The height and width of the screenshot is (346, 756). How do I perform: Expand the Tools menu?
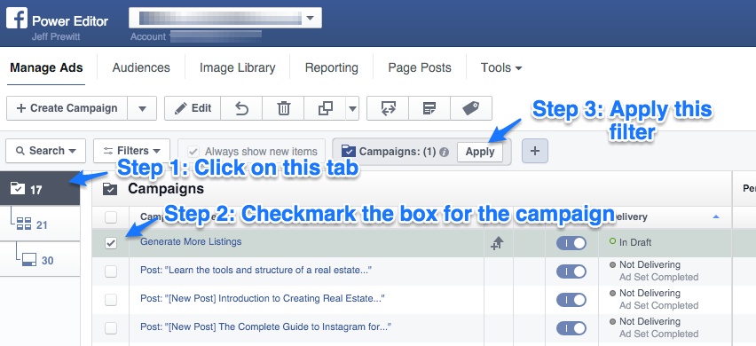point(501,68)
